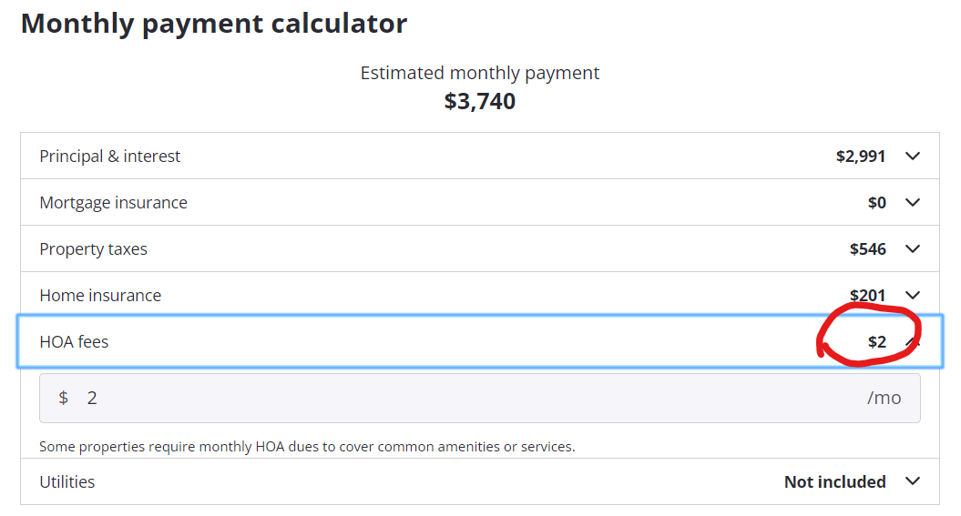This screenshot has height=516, width=961.
Task: Click the HOA fees row label
Action: [74, 342]
